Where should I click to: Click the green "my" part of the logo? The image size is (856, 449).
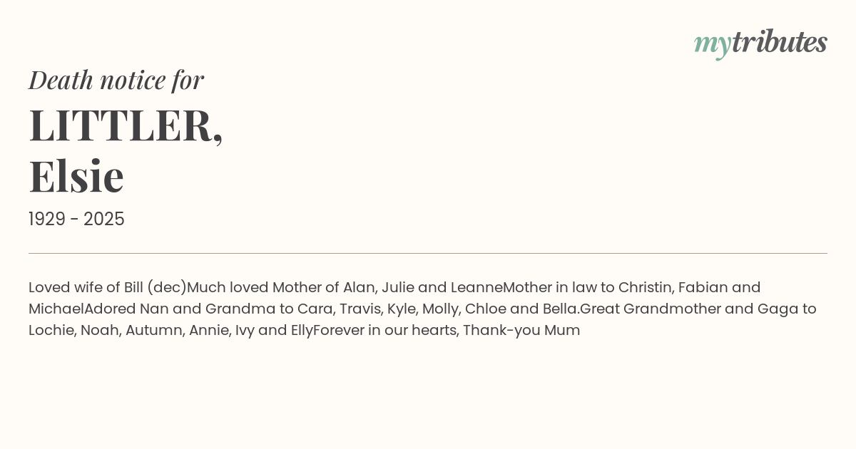tap(713, 46)
